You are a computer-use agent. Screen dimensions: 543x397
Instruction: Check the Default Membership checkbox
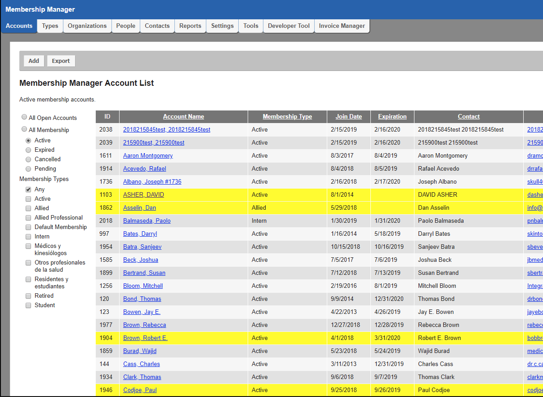tap(28, 227)
